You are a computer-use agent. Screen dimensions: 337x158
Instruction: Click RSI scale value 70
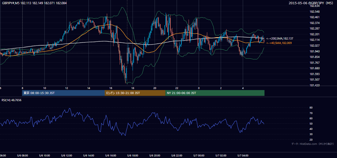(311, 113)
